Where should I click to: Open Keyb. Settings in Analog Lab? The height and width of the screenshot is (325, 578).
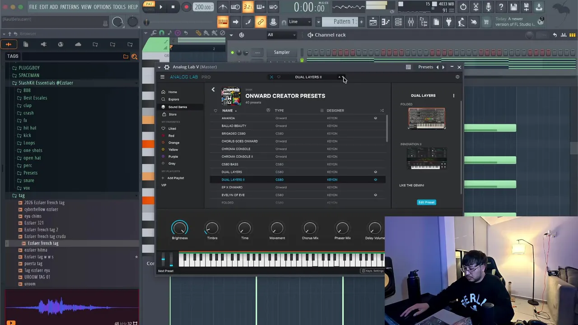point(373,271)
